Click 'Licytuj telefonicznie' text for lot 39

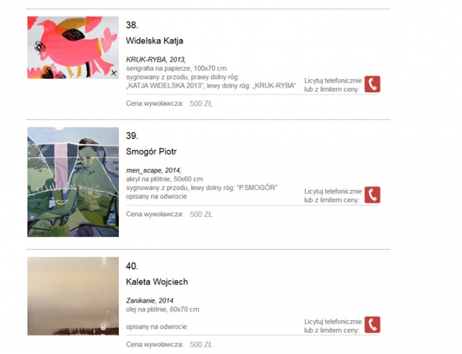tap(333, 191)
